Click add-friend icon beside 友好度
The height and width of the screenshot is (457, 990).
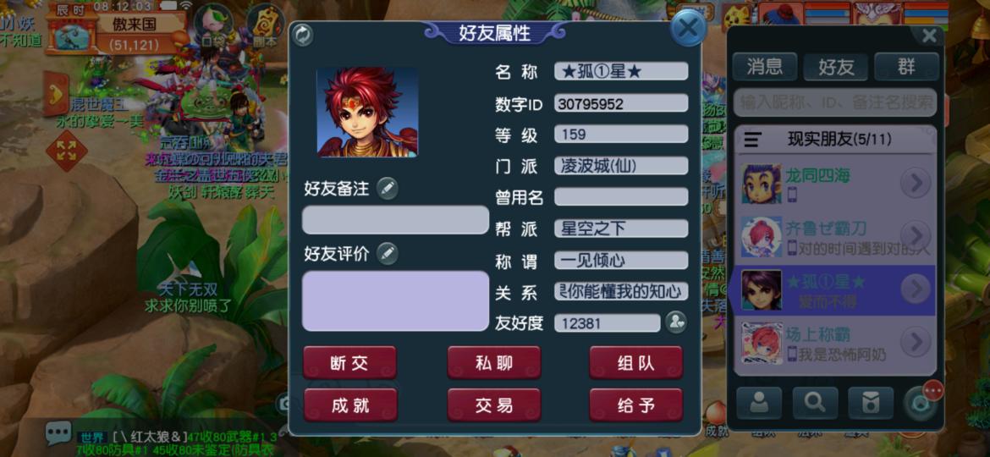click(x=675, y=322)
